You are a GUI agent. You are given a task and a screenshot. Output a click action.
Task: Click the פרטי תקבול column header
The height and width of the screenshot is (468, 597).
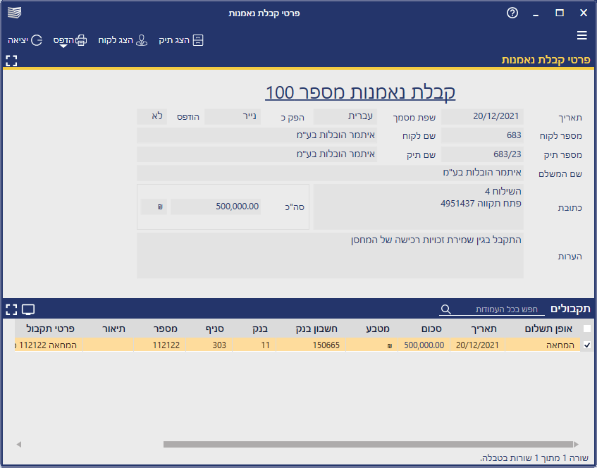pos(49,328)
